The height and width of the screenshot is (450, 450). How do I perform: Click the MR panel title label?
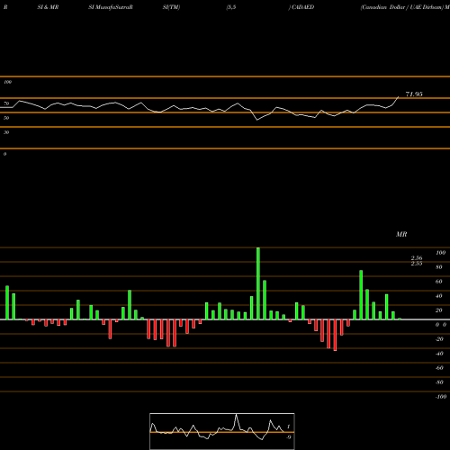click(x=401, y=234)
